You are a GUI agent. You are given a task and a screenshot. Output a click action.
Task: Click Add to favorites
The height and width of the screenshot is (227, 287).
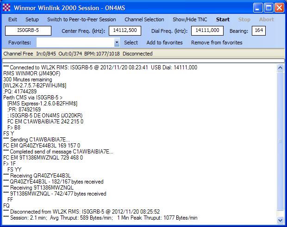pos(164,43)
